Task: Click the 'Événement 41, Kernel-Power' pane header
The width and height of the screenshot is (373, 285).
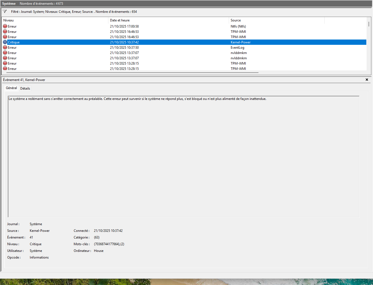Action: 24,80
